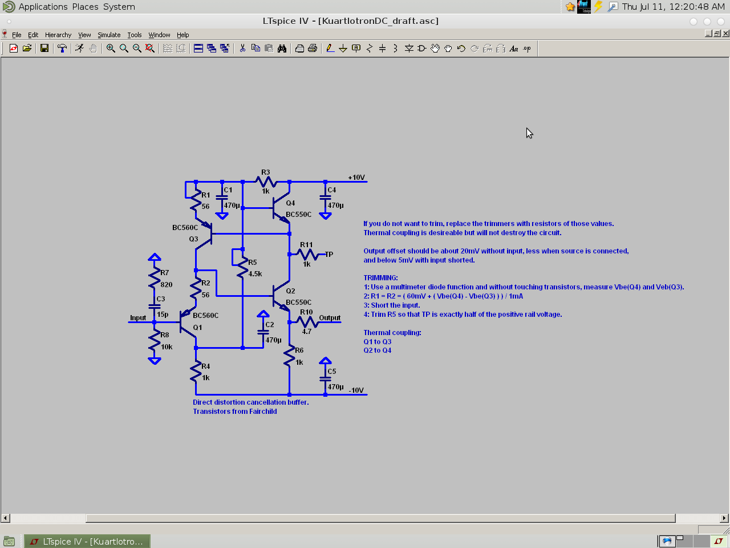730x548 pixels.
Task: Click the 'Output' net label
Action: click(330, 318)
